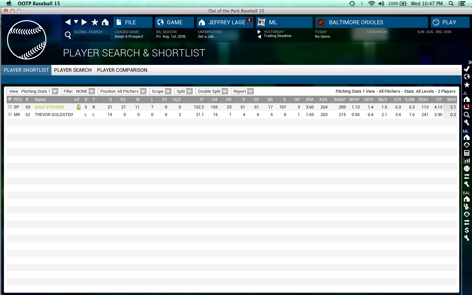The image size is (472, 295).
Task: Click the checkmark icon in right sidebar
Action: click(467, 69)
